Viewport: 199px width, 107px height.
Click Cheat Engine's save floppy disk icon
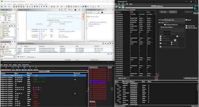[123, 7]
